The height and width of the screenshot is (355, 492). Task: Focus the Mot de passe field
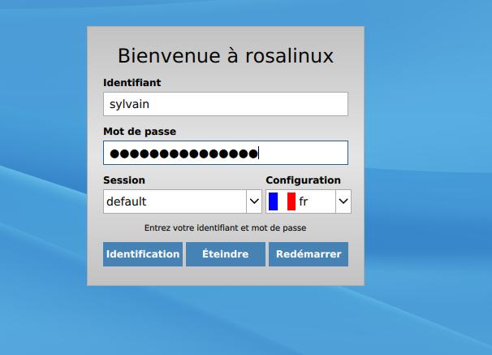[x=225, y=153]
